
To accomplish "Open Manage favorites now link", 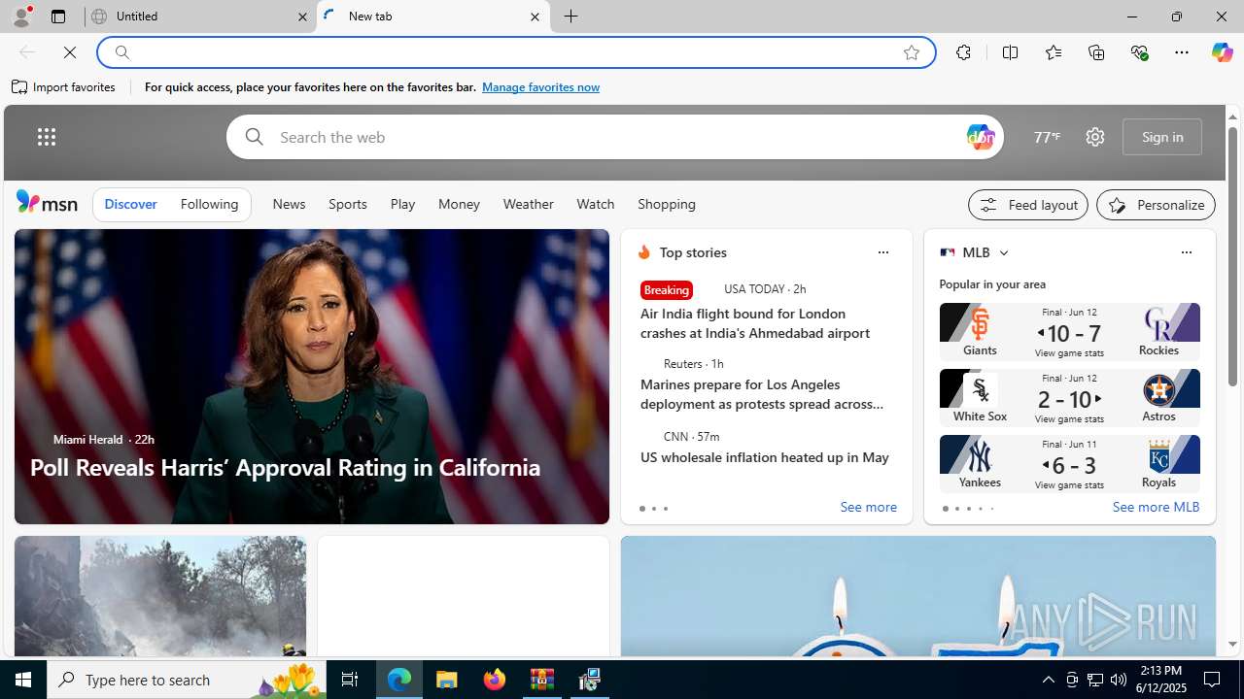I will click(540, 87).
